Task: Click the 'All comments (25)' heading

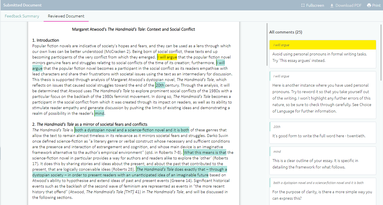Action: click(286, 32)
